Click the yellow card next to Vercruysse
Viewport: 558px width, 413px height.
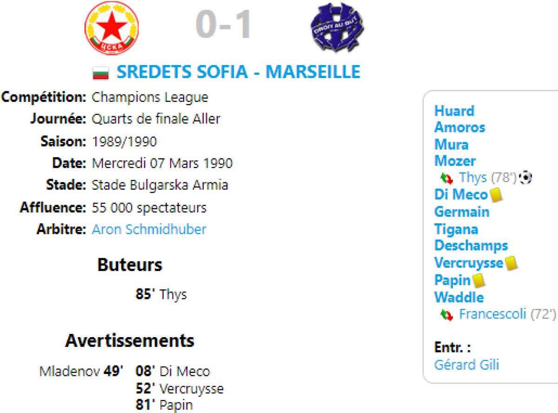pos(511,263)
